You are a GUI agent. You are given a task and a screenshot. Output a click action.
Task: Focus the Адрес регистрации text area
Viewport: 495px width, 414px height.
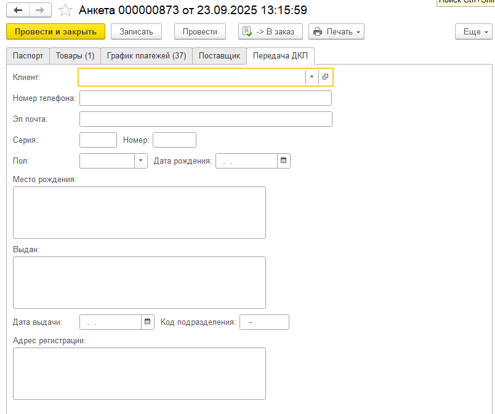click(139, 373)
